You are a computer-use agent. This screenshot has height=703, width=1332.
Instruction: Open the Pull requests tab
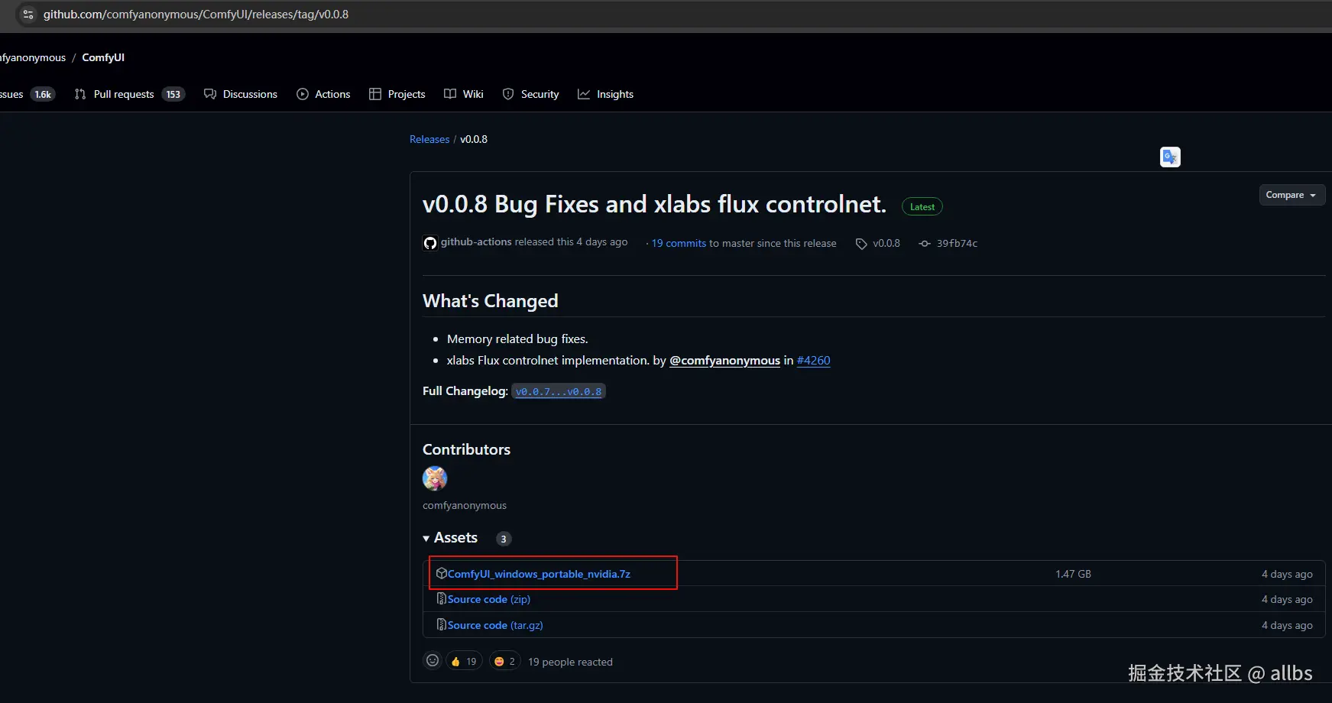tap(124, 94)
